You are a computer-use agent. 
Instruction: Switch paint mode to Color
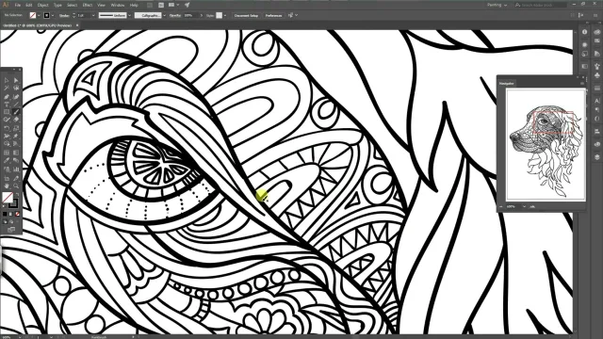[x=5, y=214]
